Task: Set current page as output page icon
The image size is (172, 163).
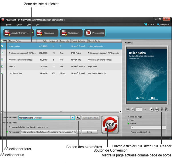Action: pos(167,109)
